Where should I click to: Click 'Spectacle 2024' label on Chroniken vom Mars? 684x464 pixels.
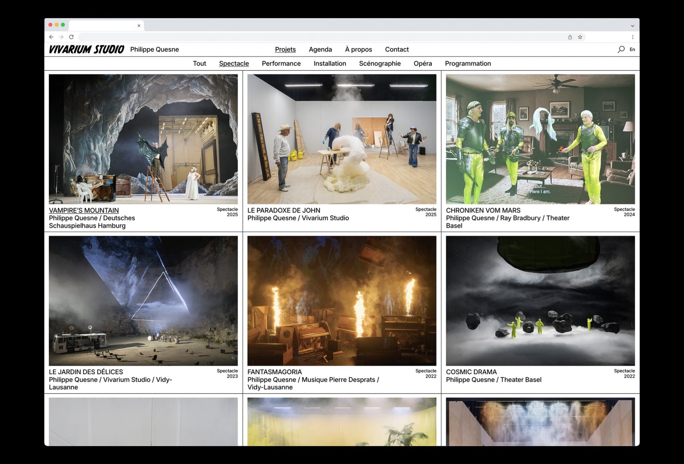coord(624,212)
